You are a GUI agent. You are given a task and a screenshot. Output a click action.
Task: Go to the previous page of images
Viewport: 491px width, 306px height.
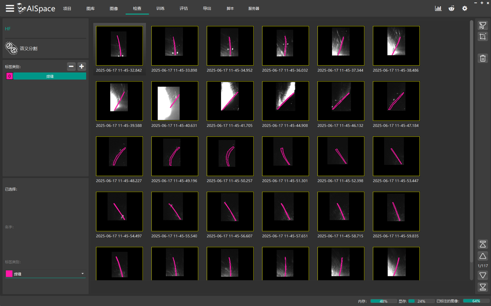[x=482, y=256]
